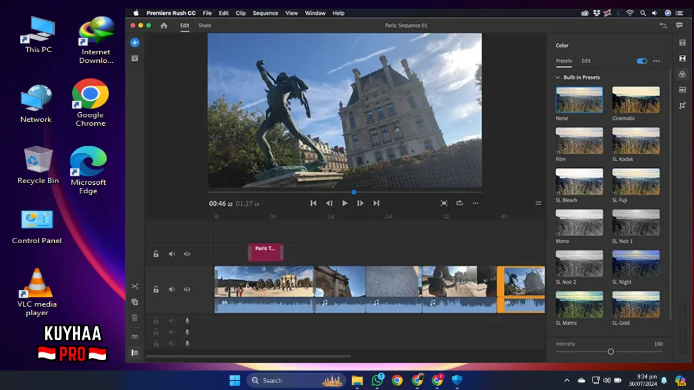Click the fullscreen preview icon

tap(444, 203)
